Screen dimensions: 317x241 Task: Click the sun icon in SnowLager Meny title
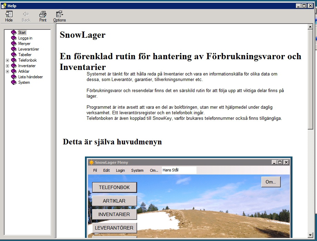point(92,162)
